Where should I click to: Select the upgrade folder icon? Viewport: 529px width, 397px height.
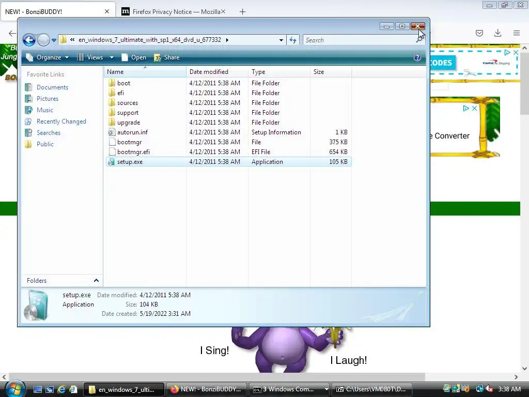point(112,122)
